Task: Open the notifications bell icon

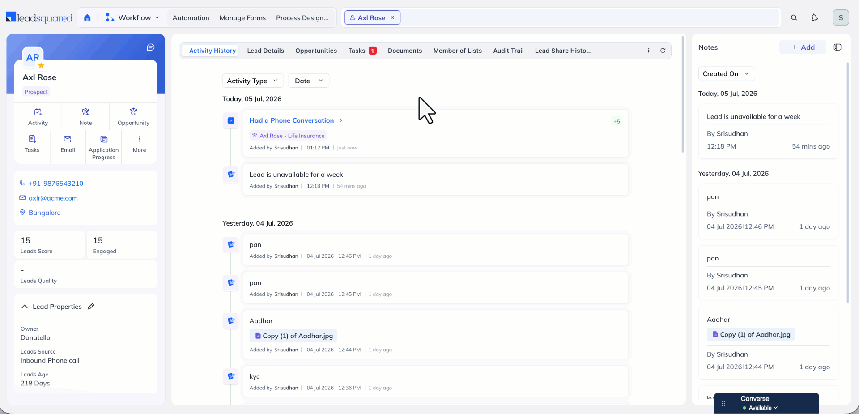Action: (815, 18)
